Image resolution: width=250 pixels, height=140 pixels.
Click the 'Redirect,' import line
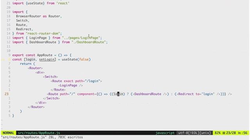[x=25, y=29]
